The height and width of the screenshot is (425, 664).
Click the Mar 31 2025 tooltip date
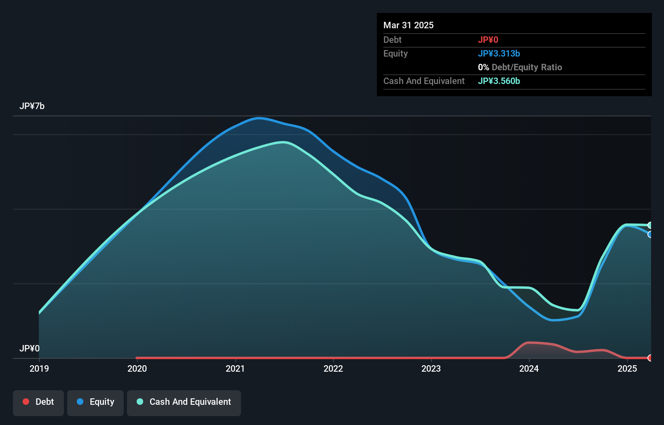coord(408,25)
